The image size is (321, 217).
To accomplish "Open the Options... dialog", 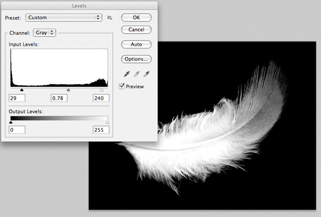I will [136, 59].
